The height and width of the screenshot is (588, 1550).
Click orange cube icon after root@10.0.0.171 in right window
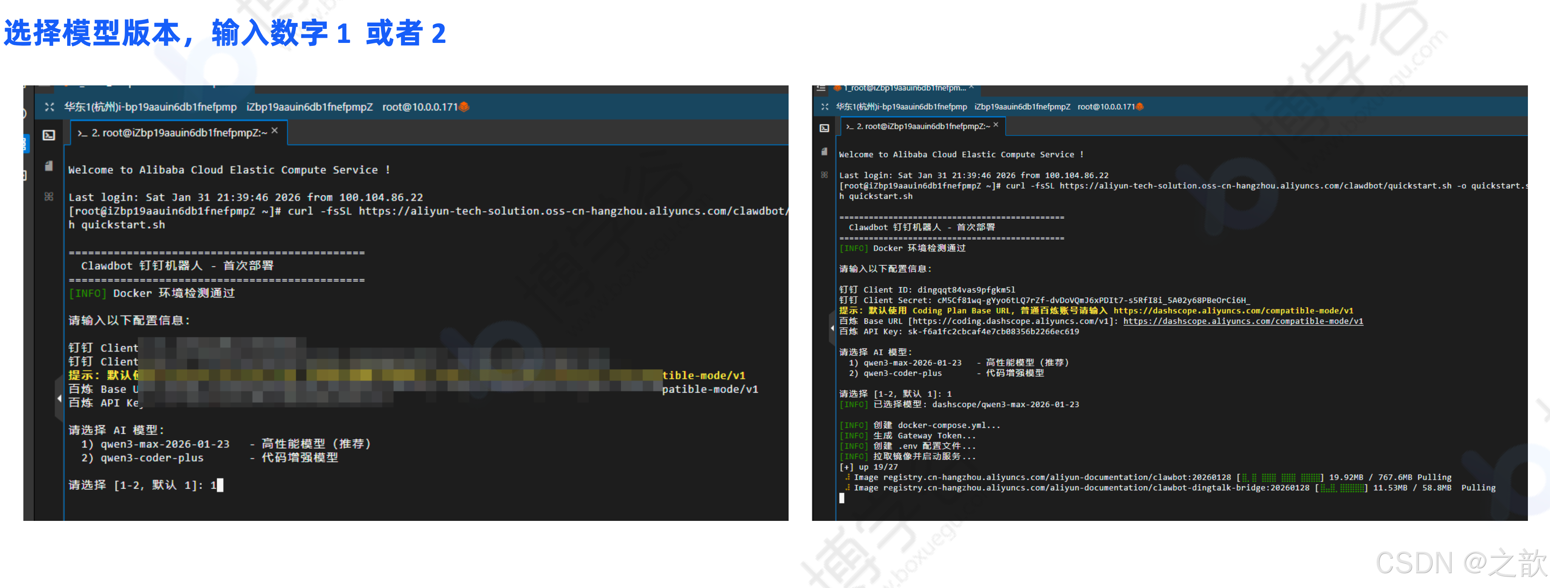pyautogui.click(x=1140, y=107)
